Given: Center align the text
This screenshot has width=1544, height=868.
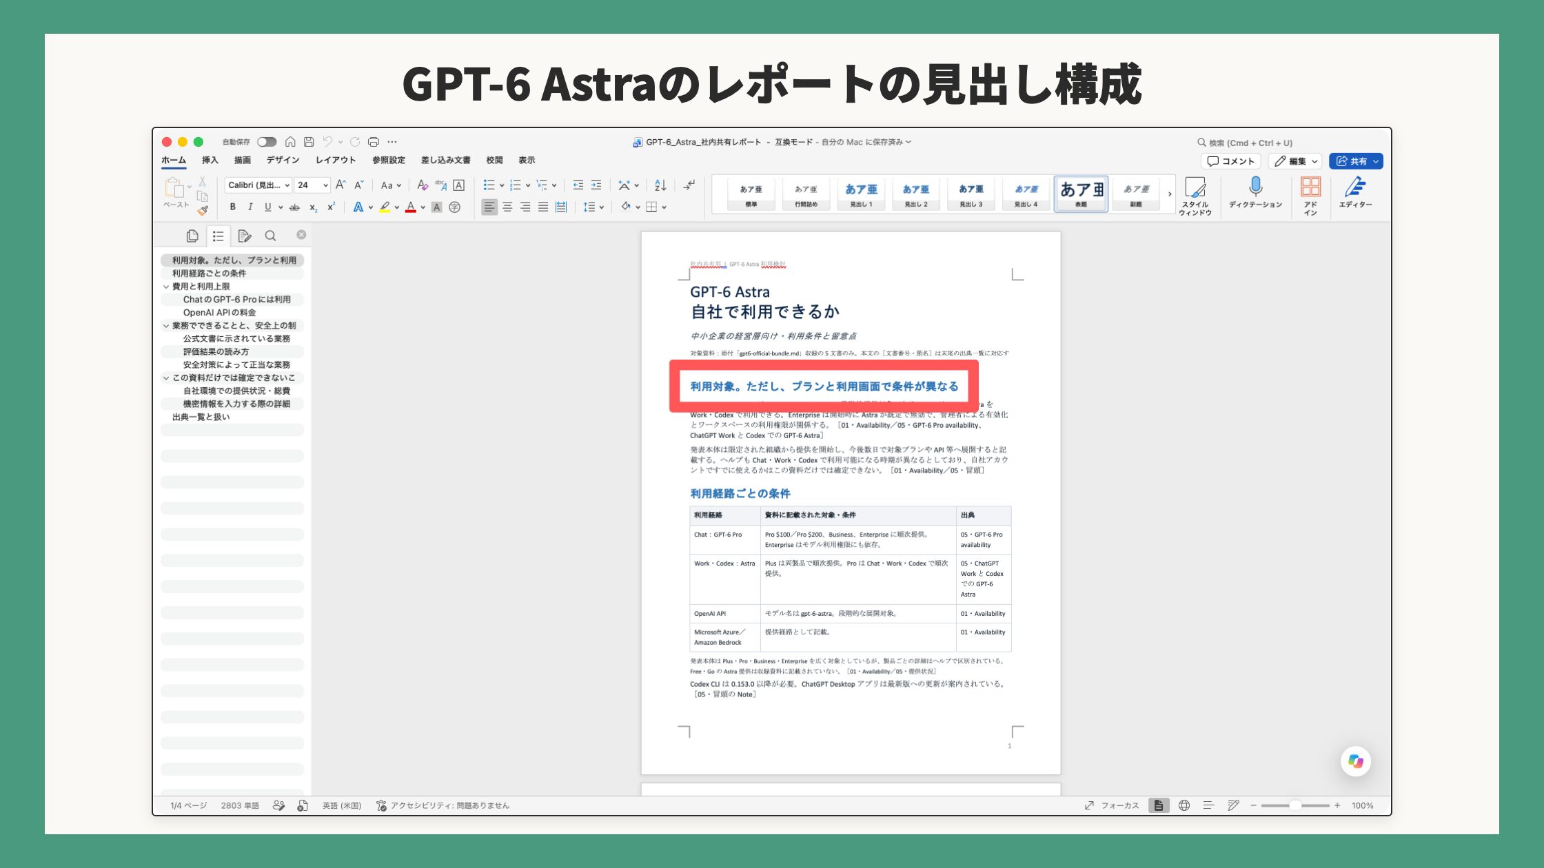Looking at the screenshot, I should click(x=507, y=207).
